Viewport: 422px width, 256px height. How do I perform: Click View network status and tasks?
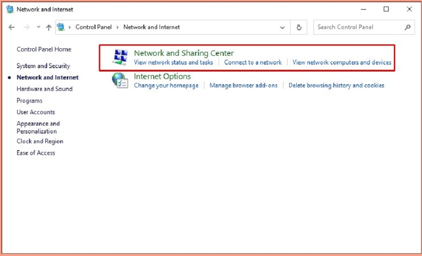tap(173, 62)
